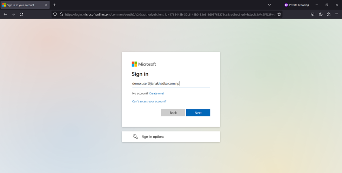Open the Firefox hamburger menu

pos(336,14)
